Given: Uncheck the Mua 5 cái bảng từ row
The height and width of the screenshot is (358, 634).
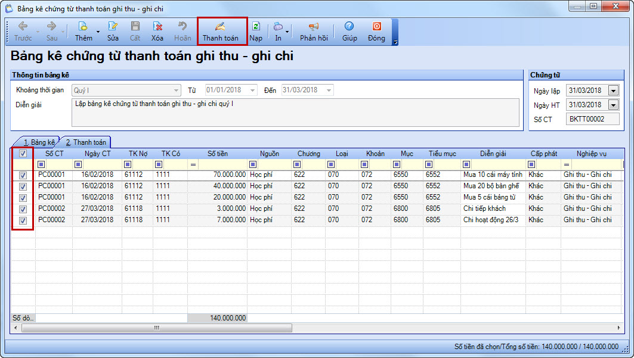Looking at the screenshot, I should coord(23,198).
